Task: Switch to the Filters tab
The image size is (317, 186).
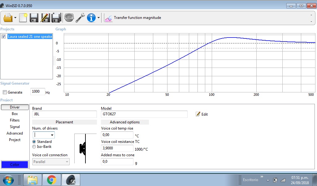Action: tap(15, 120)
